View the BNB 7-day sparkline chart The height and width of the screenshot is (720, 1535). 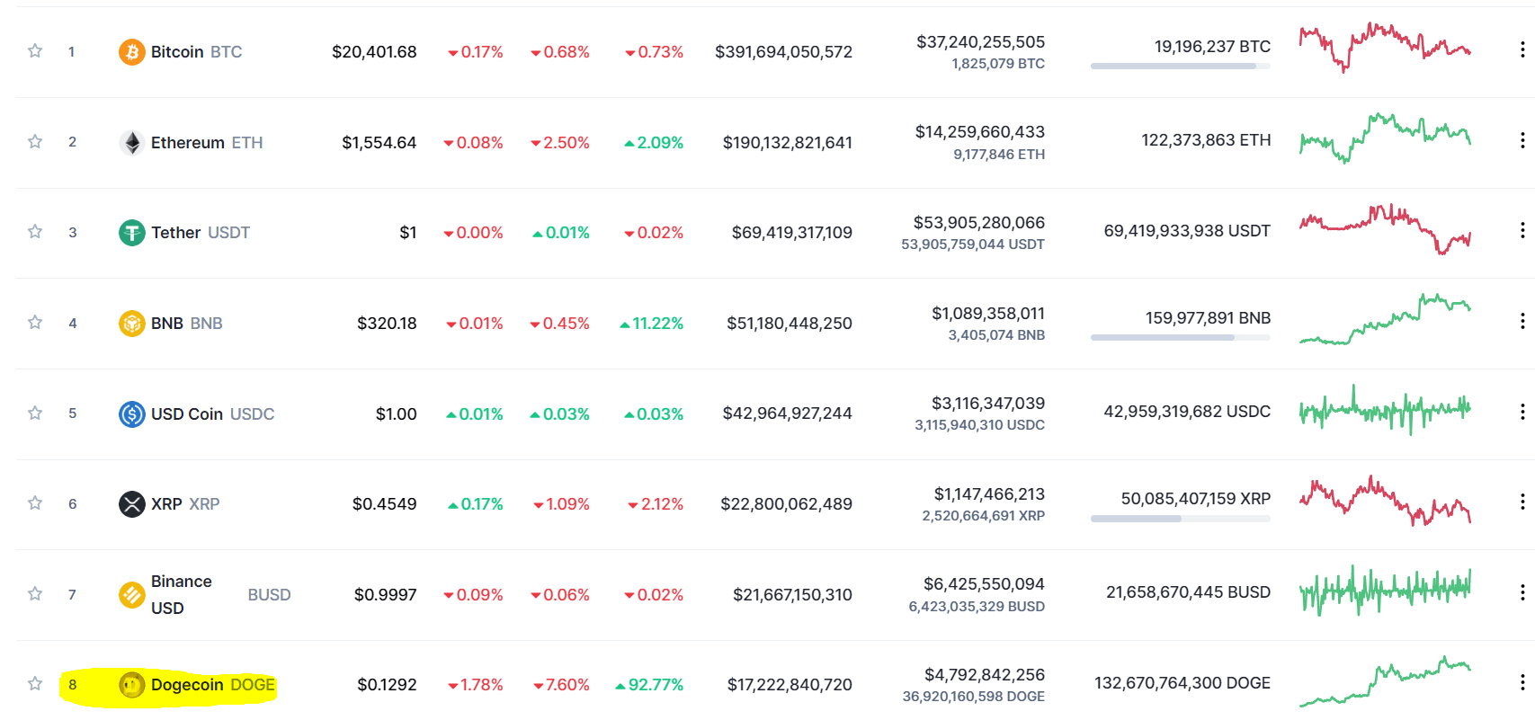[1385, 319]
